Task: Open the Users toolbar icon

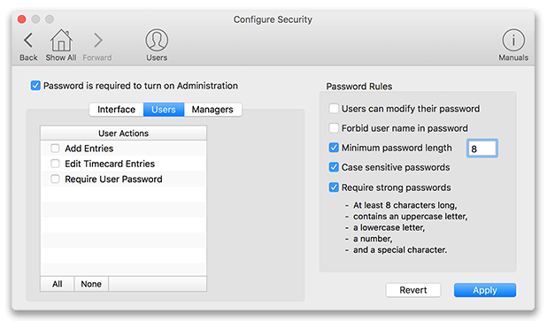Action: [157, 40]
